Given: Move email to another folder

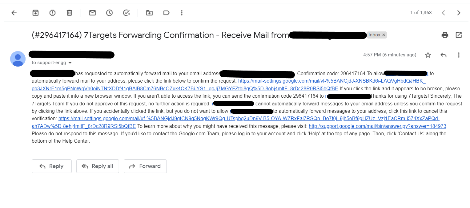Looking at the screenshot, I should click(149, 13).
